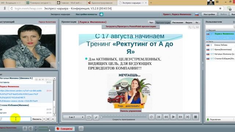Reload the page in the browser
The image size is (235, 132).
coord(11,8)
